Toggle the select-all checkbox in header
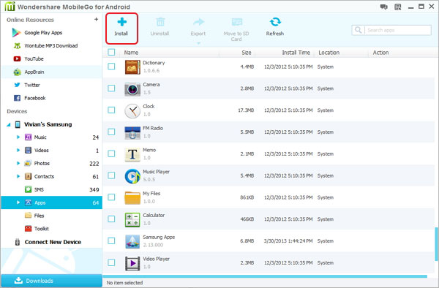 pyautogui.click(x=111, y=52)
